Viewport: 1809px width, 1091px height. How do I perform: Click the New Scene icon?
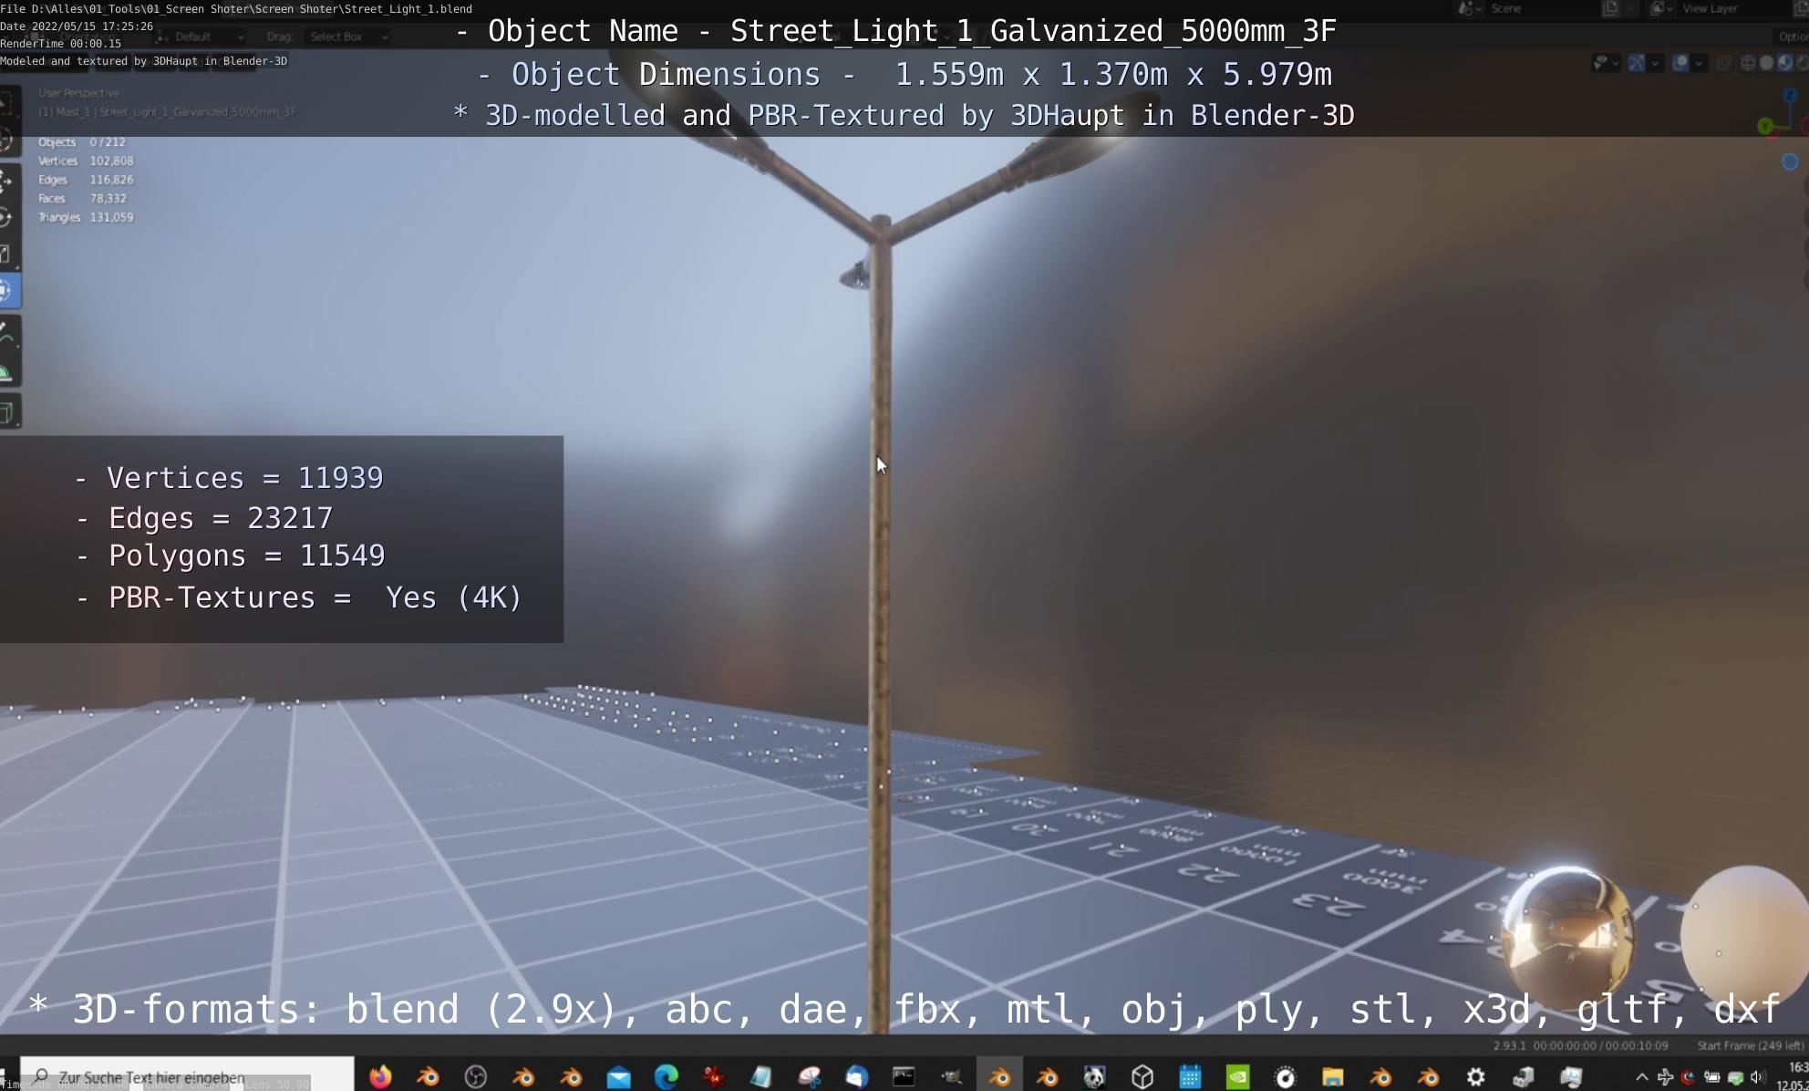(x=1611, y=9)
